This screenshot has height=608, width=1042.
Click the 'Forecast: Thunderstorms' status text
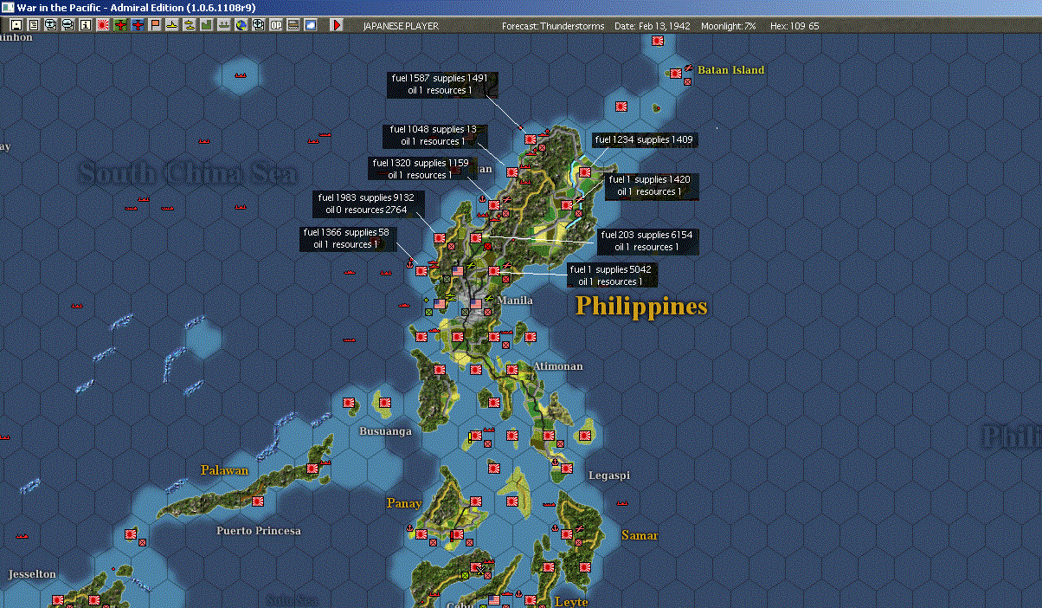click(x=554, y=26)
